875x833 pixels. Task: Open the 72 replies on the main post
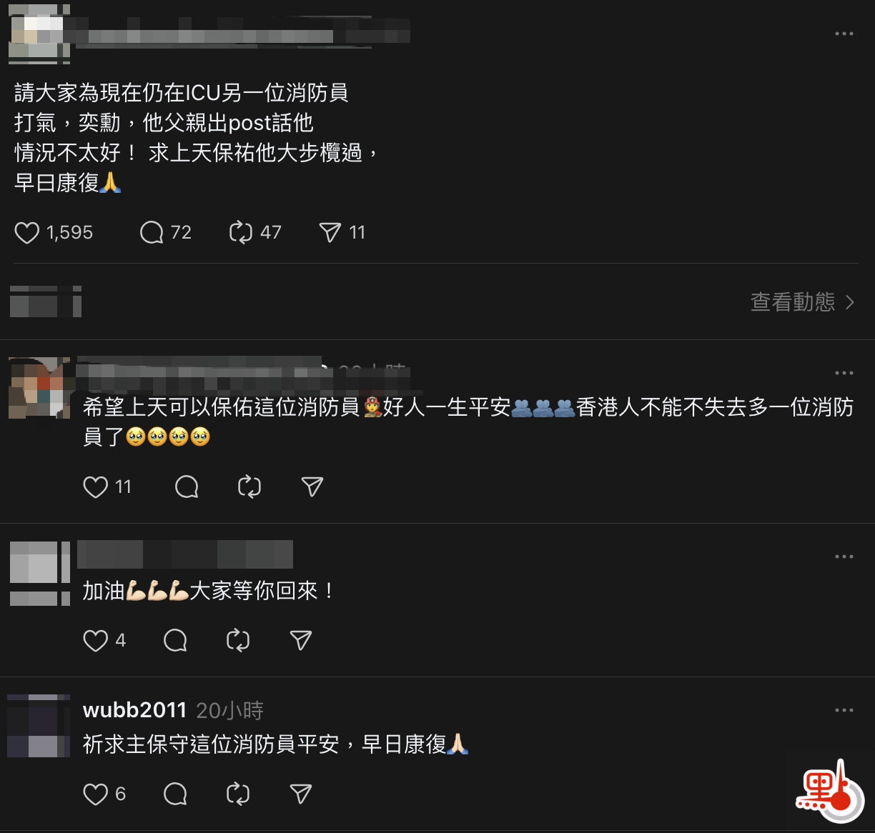pos(152,233)
